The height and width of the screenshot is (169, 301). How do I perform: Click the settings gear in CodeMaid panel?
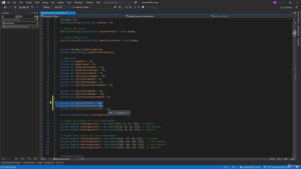click(x=37, y=17)
